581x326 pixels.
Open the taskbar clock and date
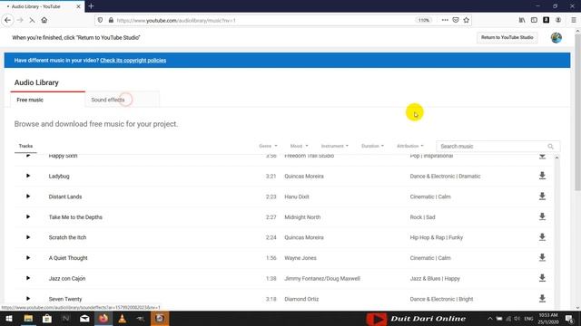pyautogui.click(x=547, y=318)
